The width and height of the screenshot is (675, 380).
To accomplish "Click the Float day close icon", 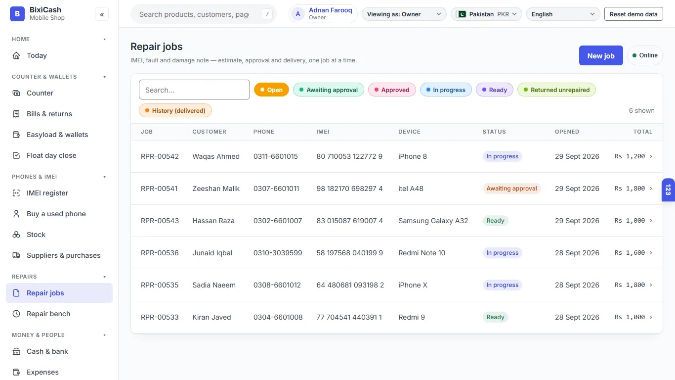I will coord(16,155).
